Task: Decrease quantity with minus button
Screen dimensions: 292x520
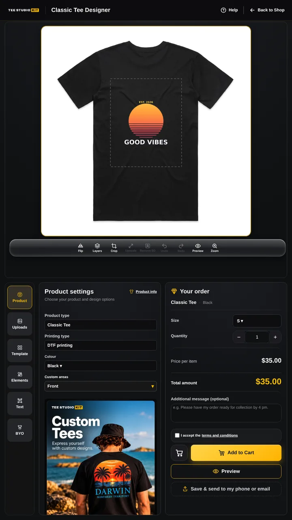Action: point(239,337)
